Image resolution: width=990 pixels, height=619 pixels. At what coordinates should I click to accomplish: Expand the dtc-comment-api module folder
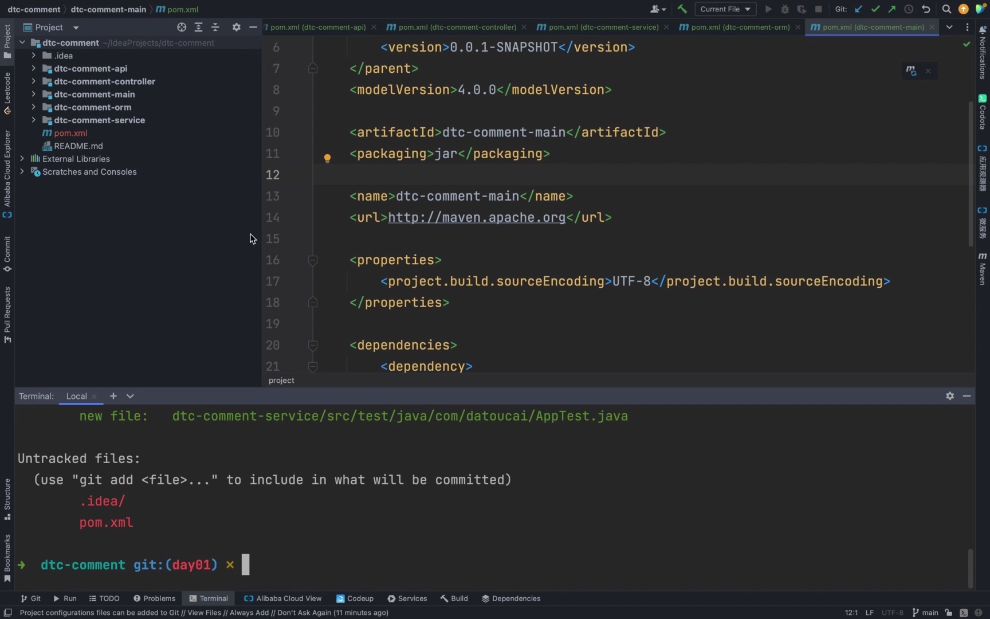point(33,68)
